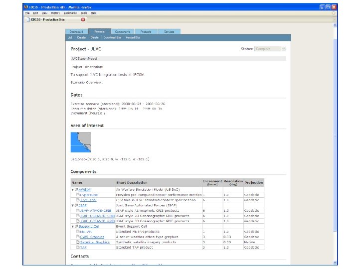The image size is (359, 269).
Task: Click the document icon beside TAF
Action: (78, 247)
